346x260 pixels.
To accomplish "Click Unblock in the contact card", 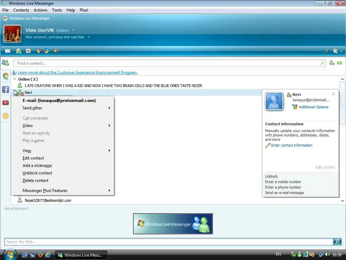I will tap(271, 176).
